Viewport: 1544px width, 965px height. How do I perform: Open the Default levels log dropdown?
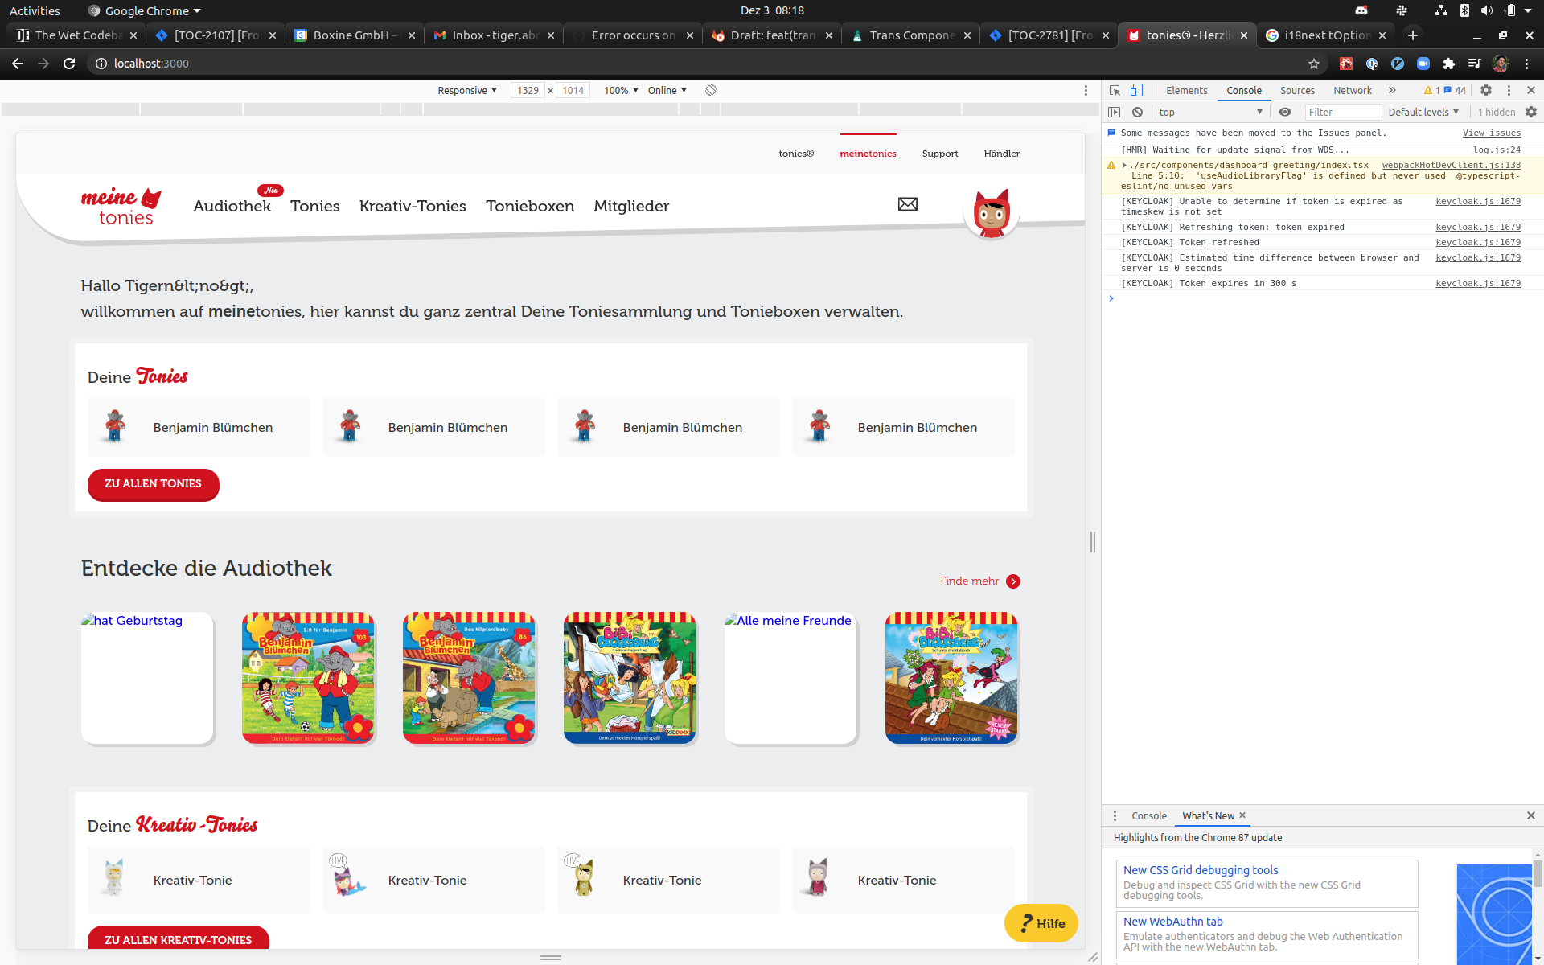click(x=1423, y=112)
